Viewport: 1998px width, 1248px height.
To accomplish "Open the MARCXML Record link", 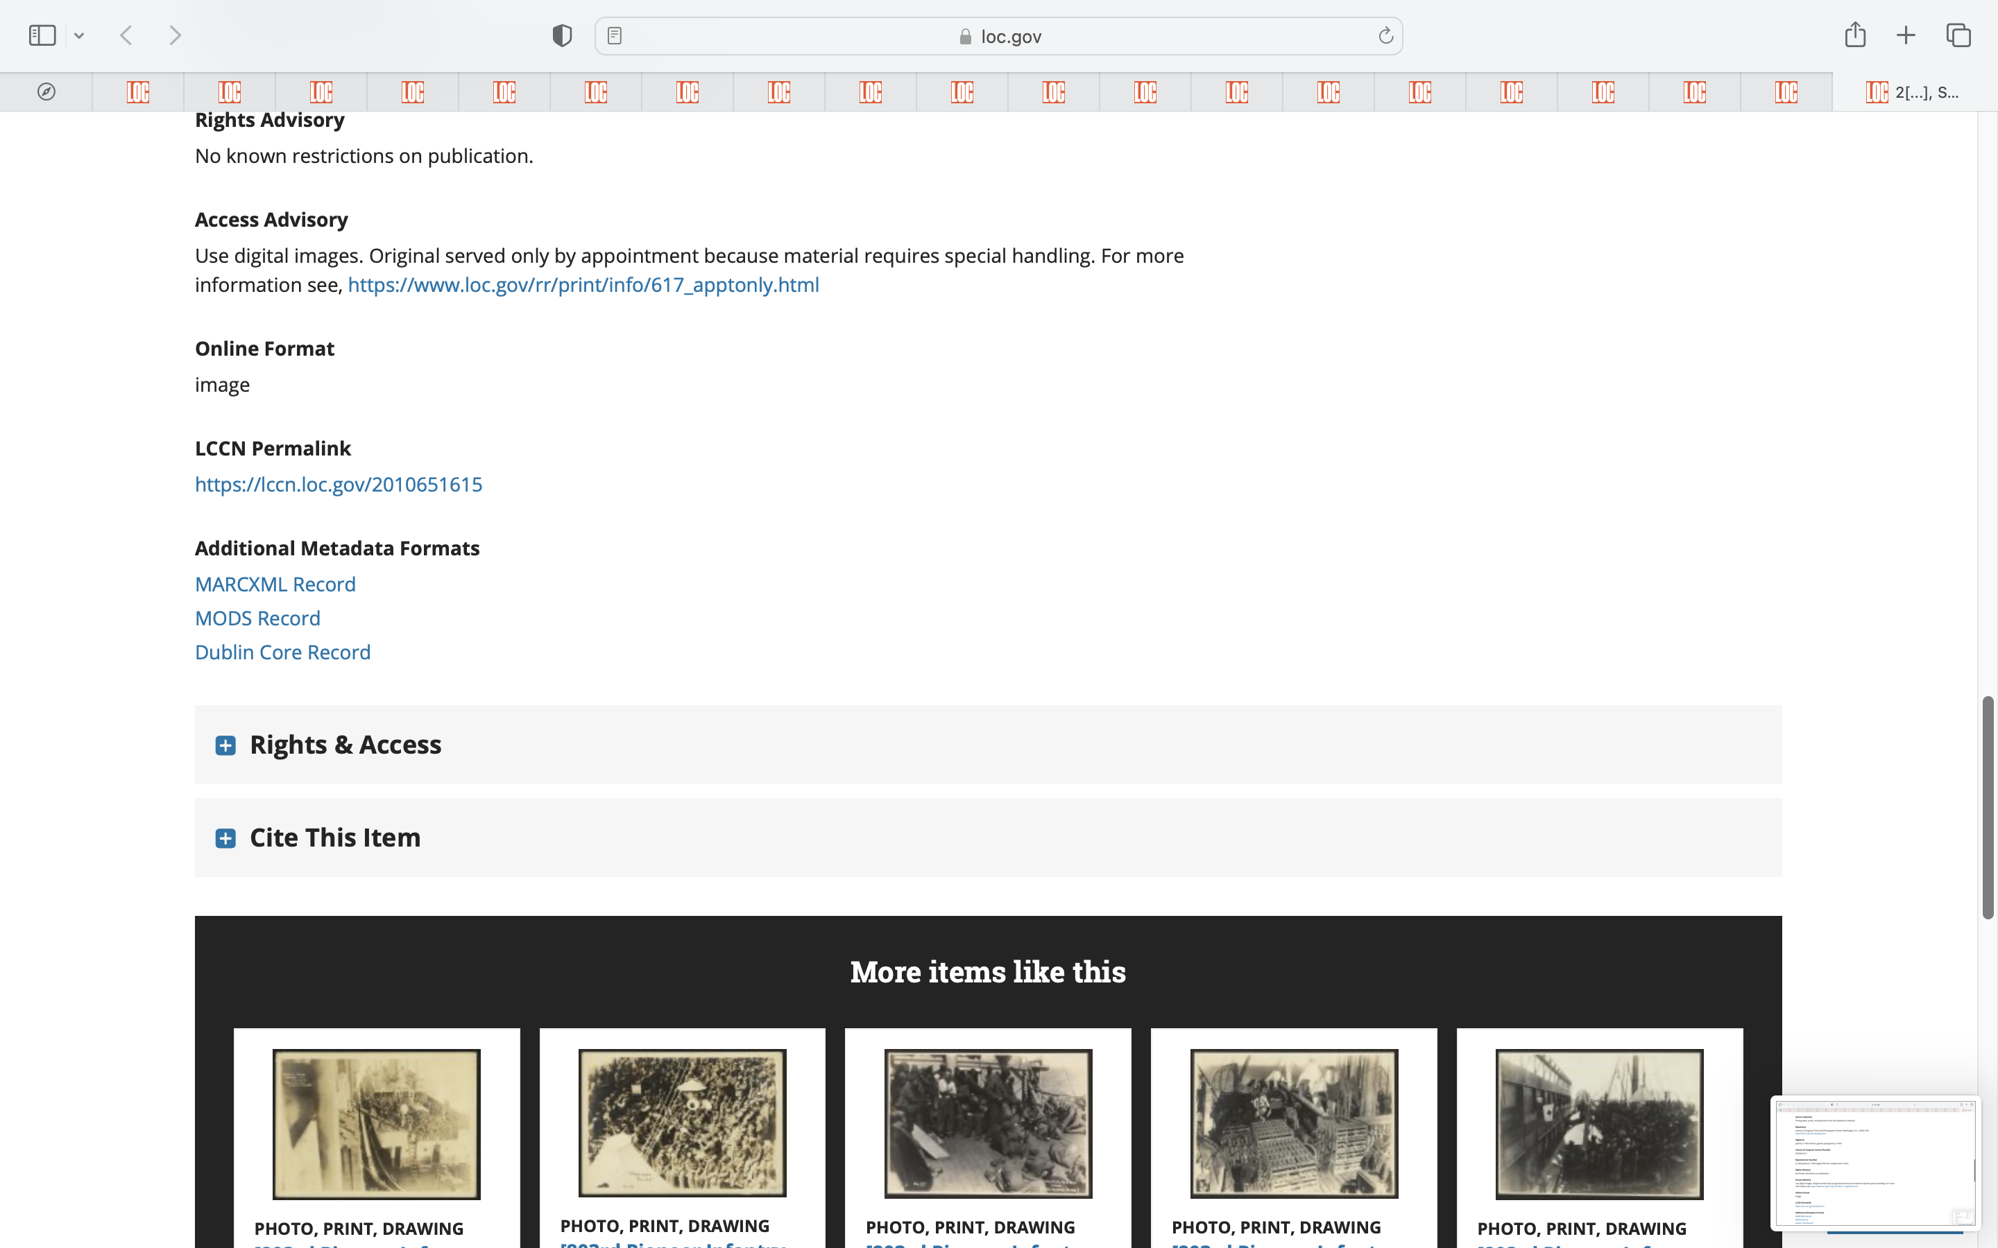I will tap(275, 584).
